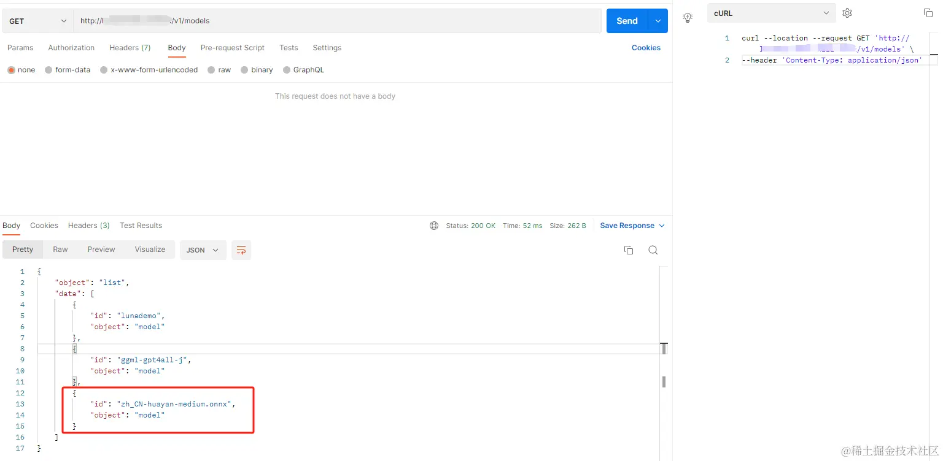
Task: Switch to the Authorization tab
Action: click(71, 48)
